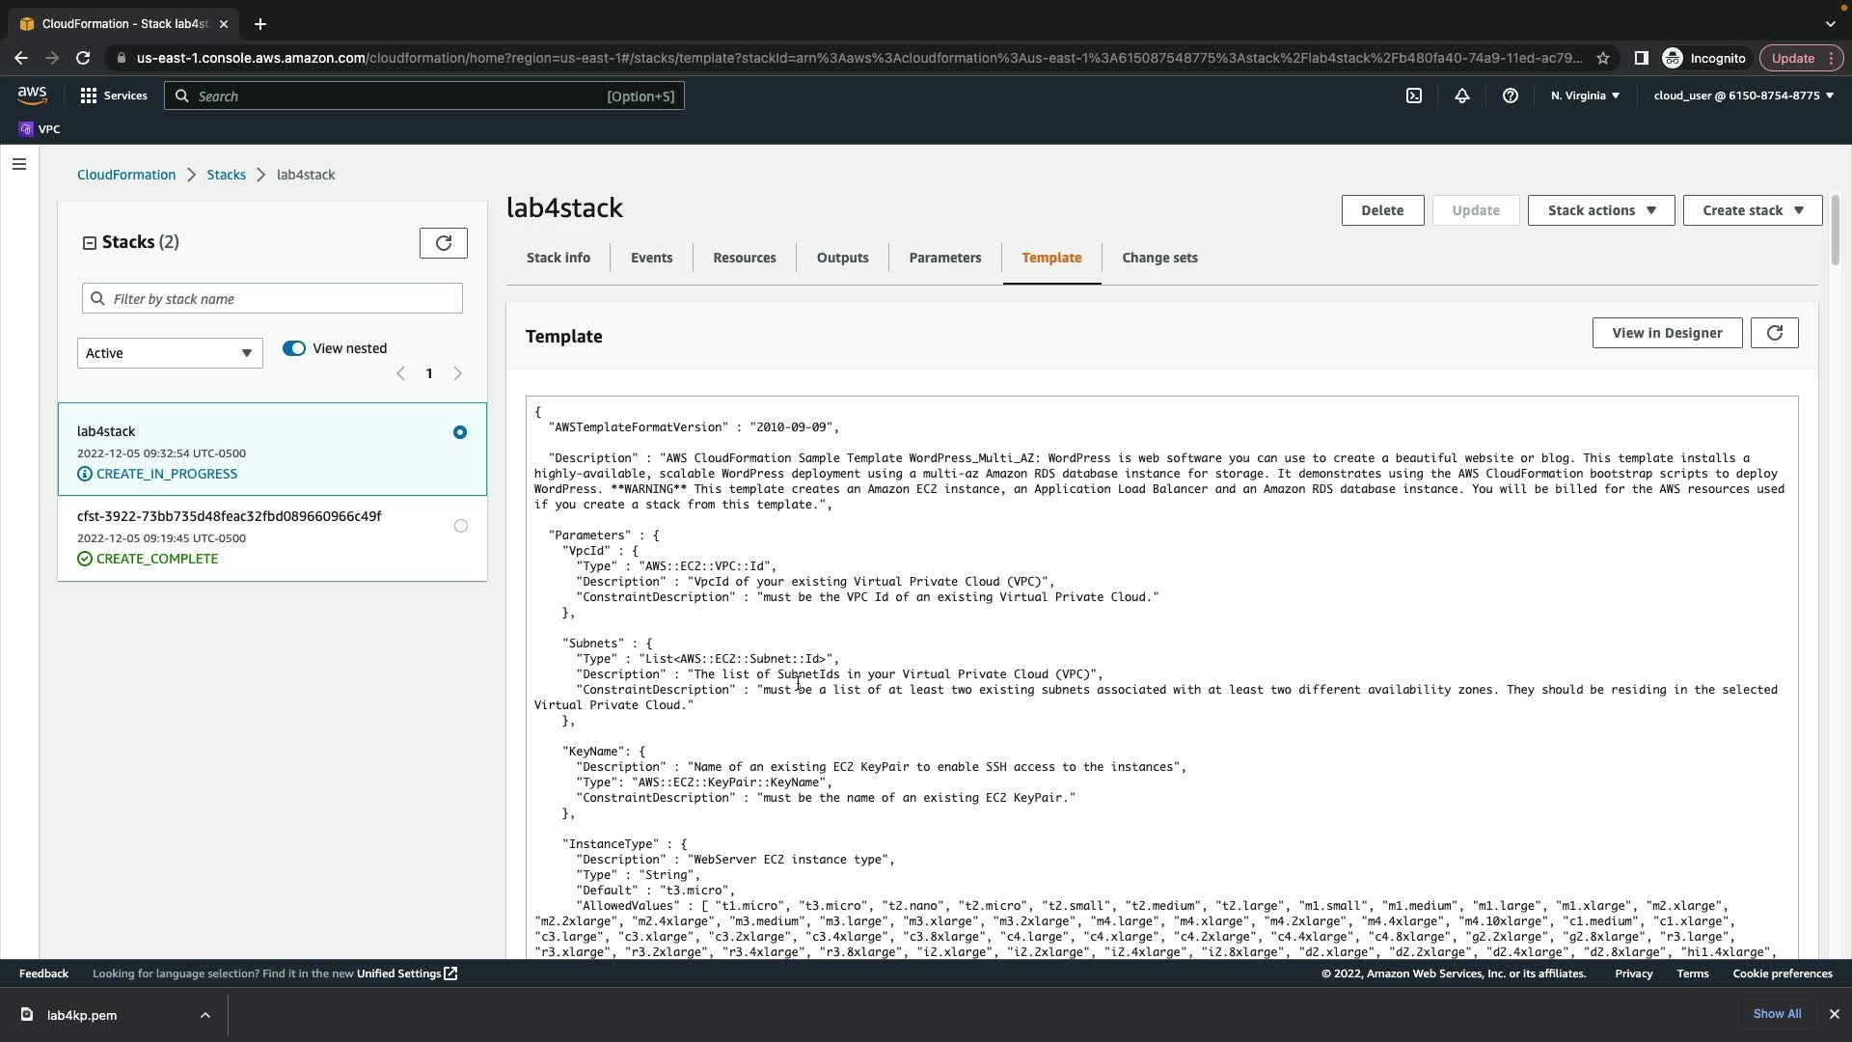Click the Filter by stack name field
Screen dimensions: 1852x1042
pos(285,299)
